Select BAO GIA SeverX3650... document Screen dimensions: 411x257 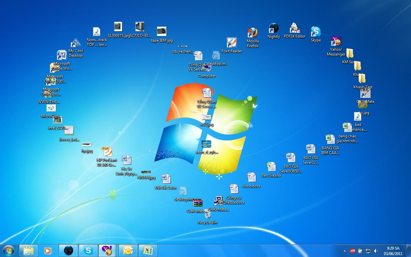tap(291, 158)
